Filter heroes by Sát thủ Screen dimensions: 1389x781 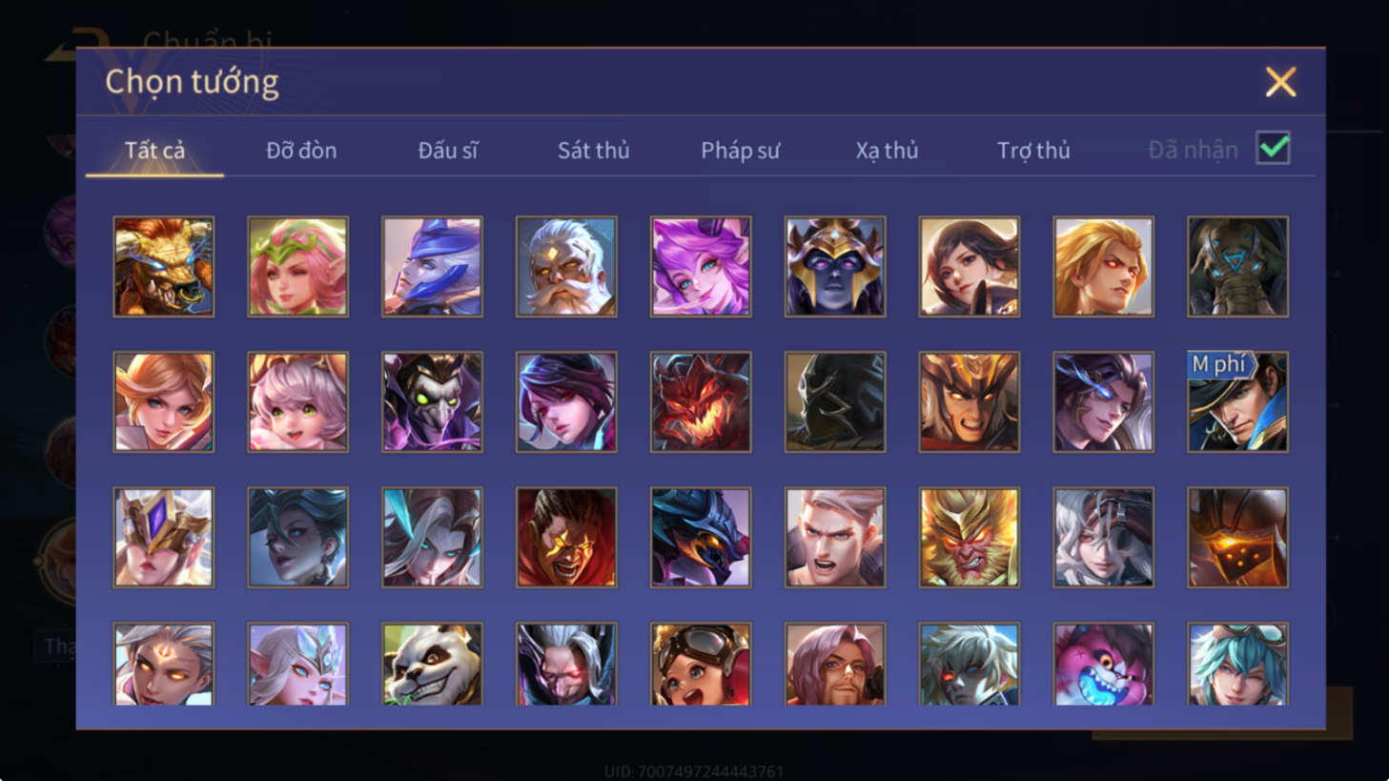pyautogui.click(x=594, y=150)
